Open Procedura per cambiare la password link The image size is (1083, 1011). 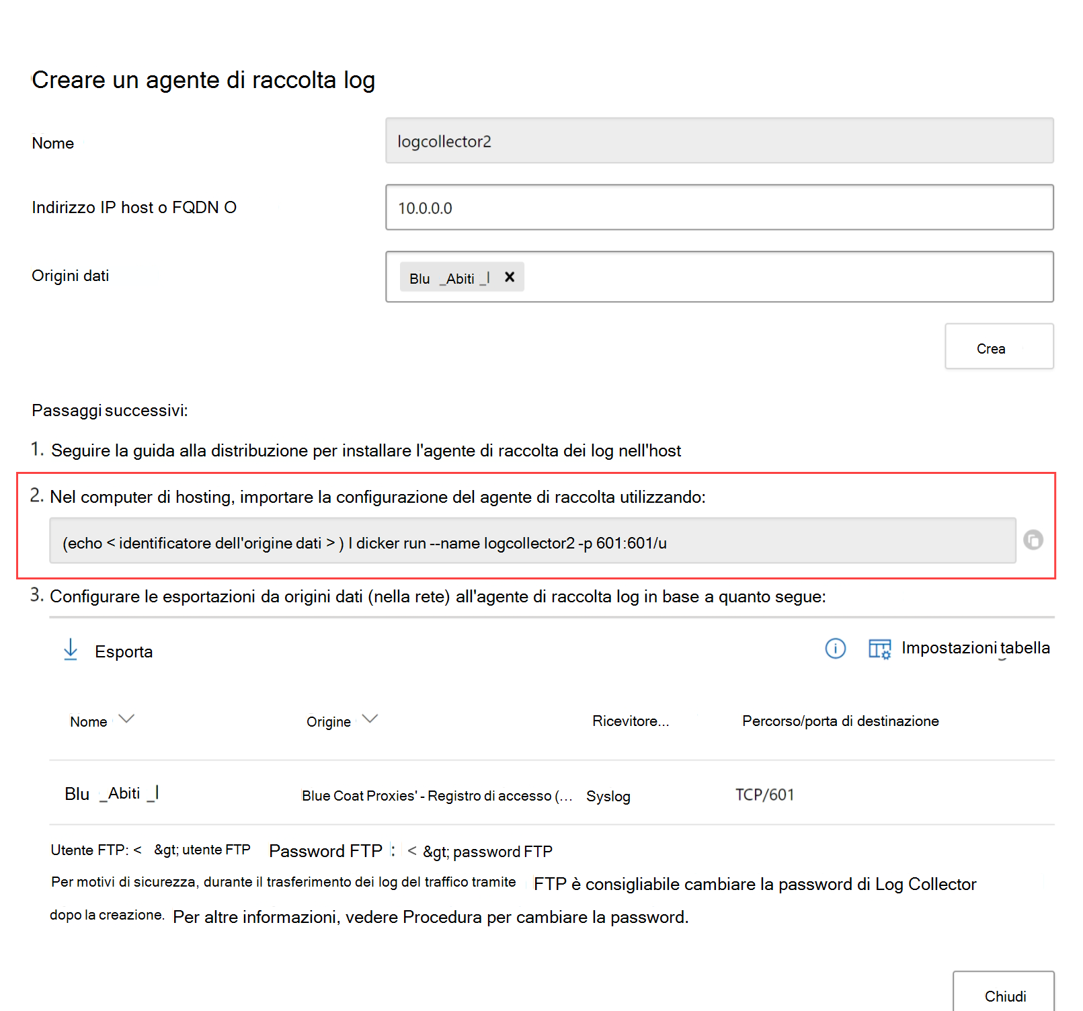545,917
